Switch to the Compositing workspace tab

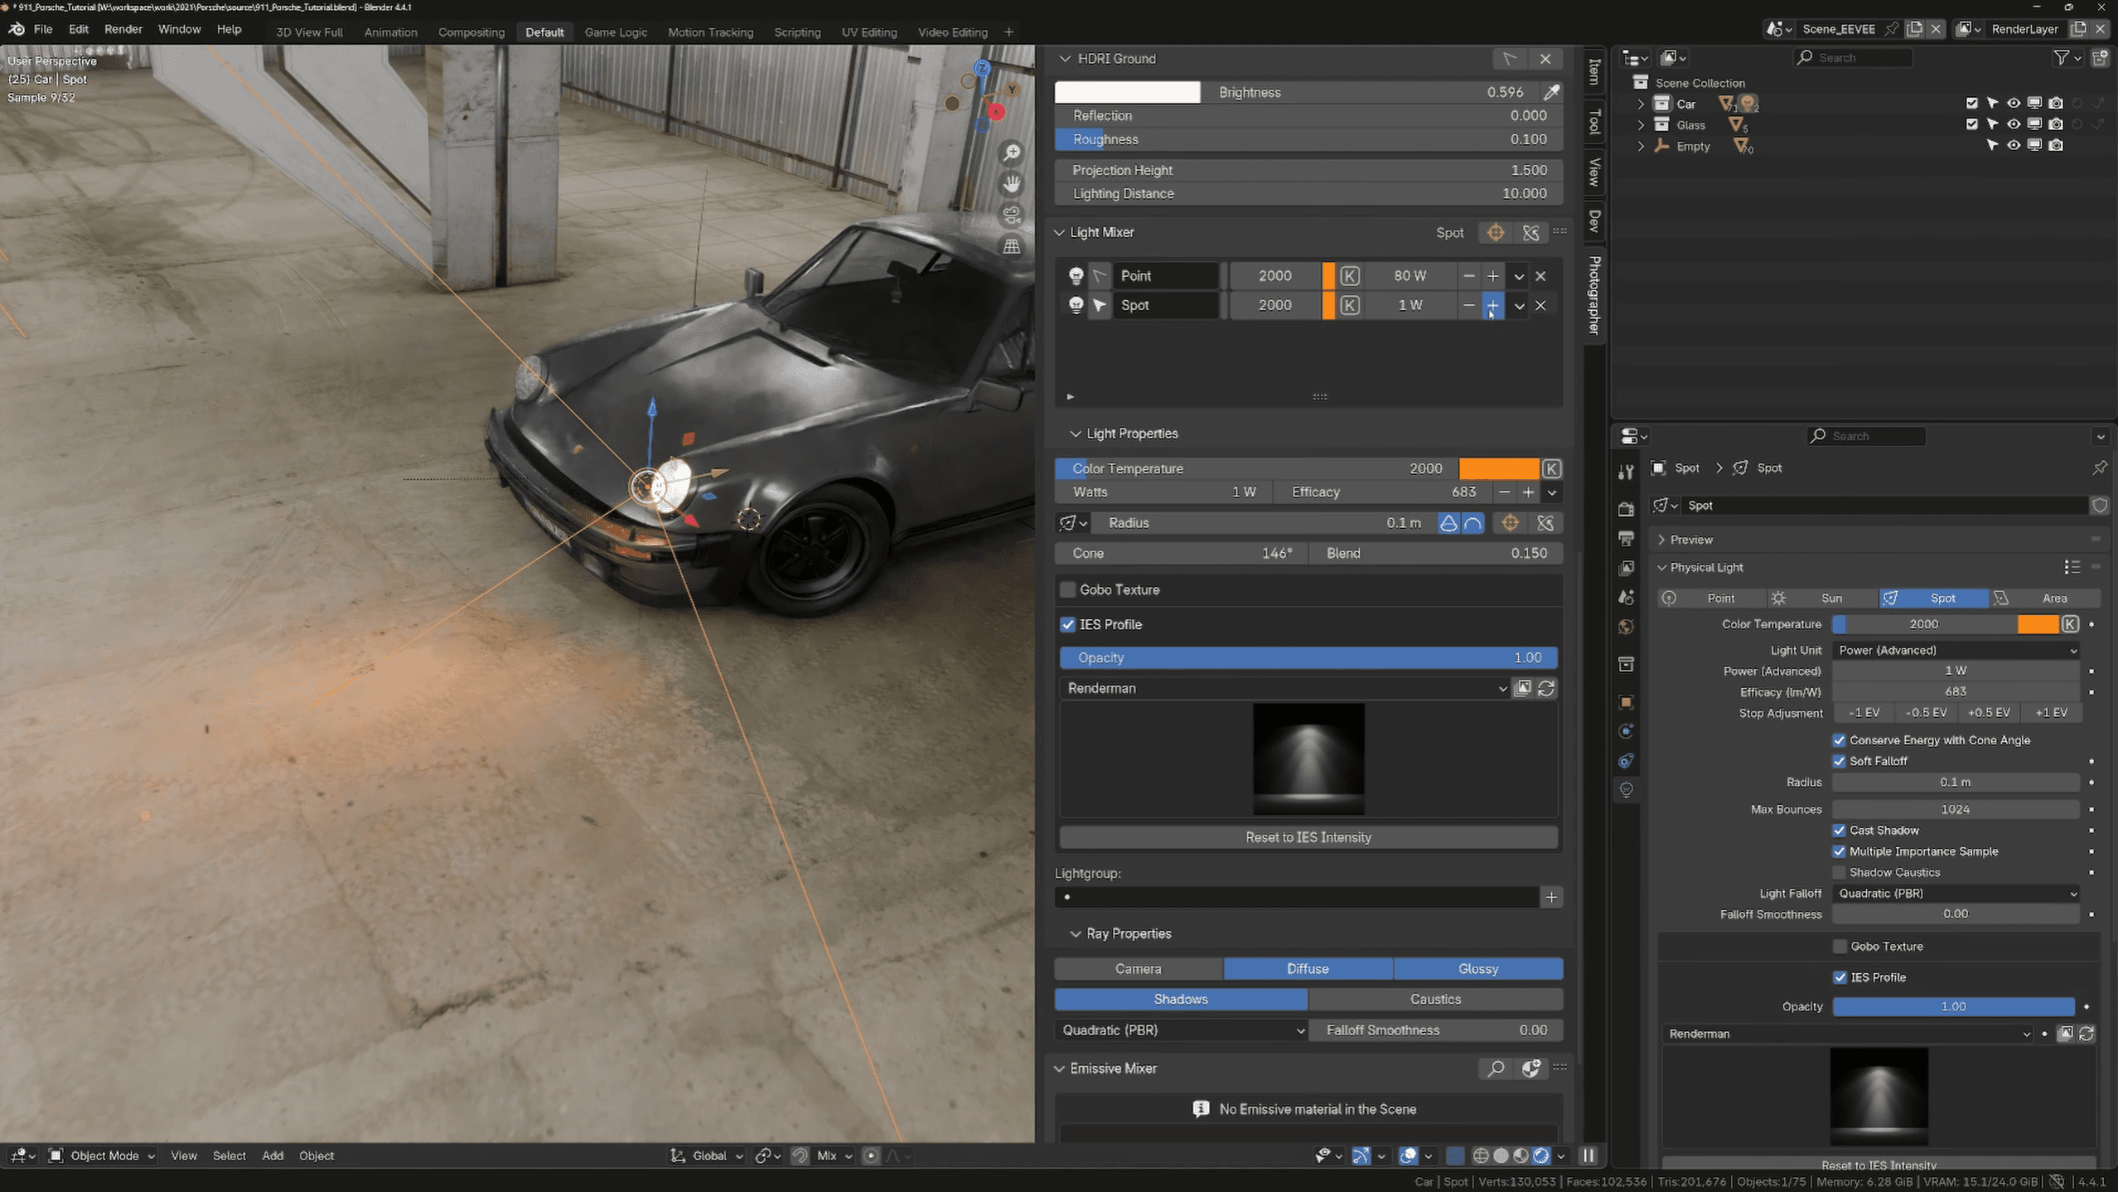click(471, 32)
